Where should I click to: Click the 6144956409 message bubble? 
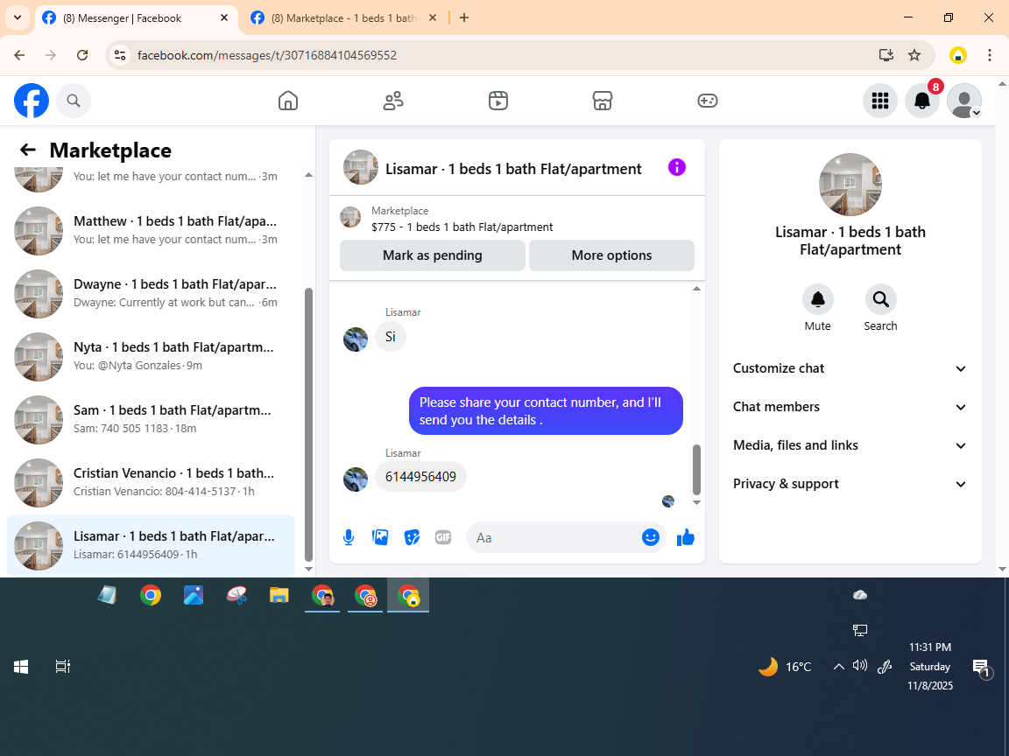[420, 476]
